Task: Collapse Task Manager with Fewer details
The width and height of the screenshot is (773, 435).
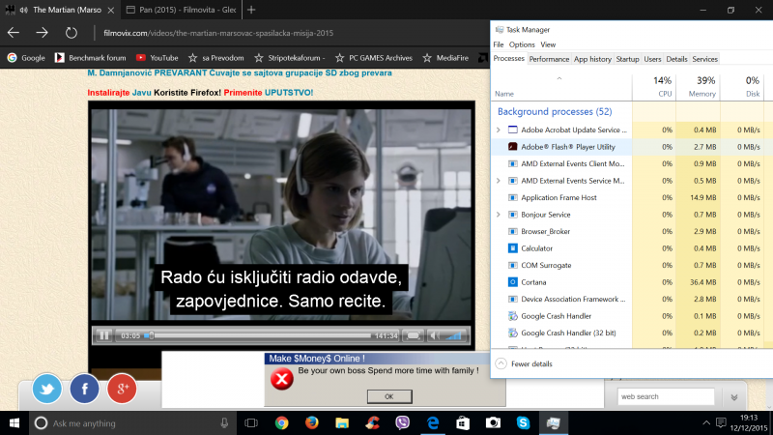Action: click(524, 364)
